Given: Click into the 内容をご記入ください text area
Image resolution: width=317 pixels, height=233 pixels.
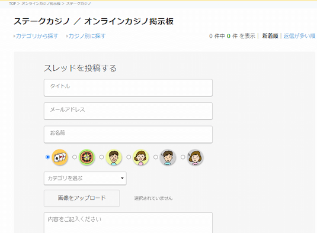Looking at the screenshot, I should pos(128,223).
